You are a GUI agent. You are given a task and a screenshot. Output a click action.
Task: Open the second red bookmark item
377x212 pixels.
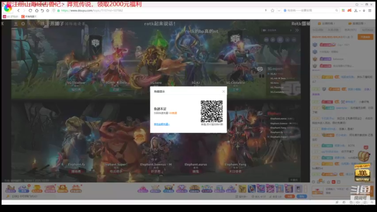[29, 16]
